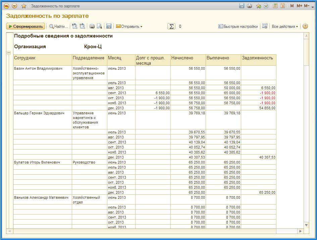Open the Найти search tool
This screenshot has height=240, width=317.
[58, 26]
